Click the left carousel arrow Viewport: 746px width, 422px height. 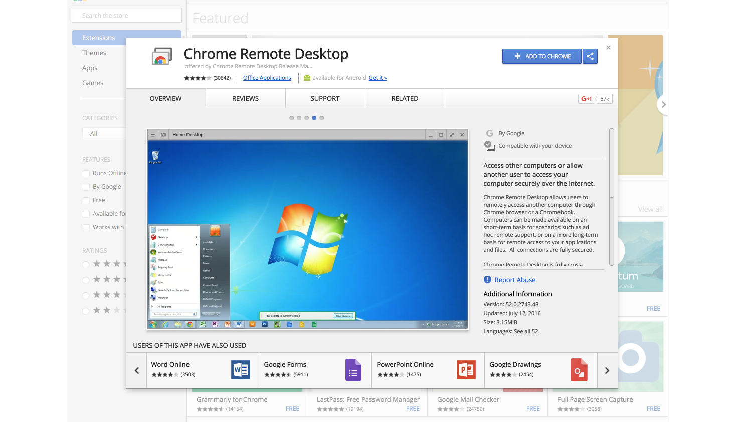pos(136,370)
